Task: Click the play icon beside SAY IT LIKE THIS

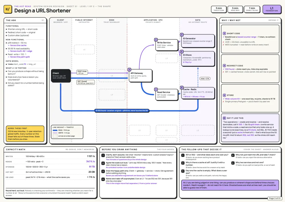Action: (x=224, y=118)
